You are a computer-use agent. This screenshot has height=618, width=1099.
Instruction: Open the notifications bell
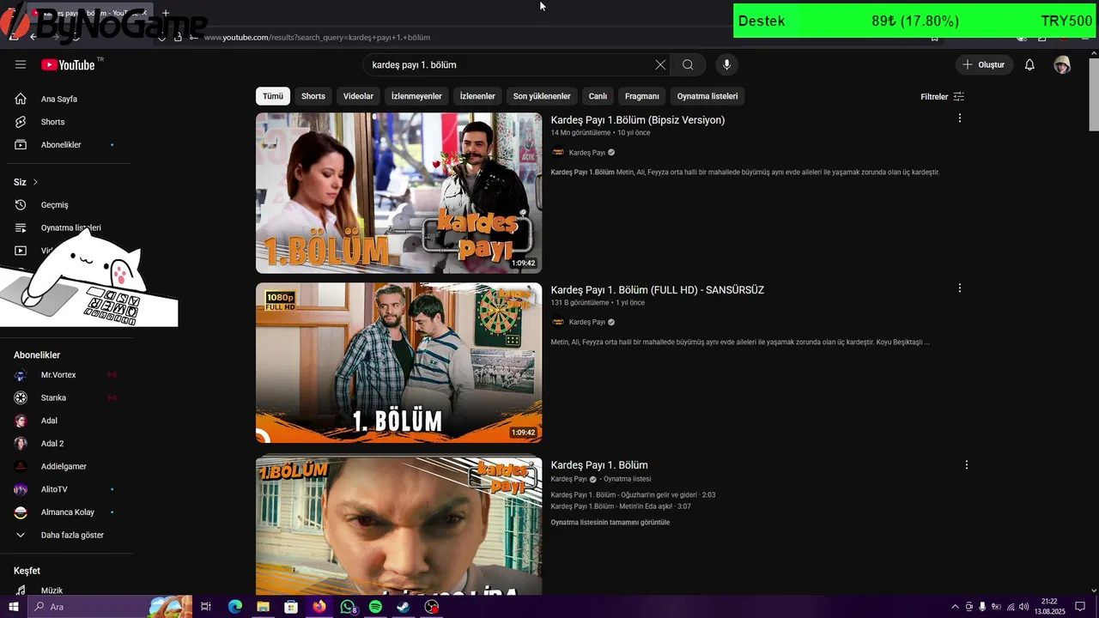(x=1029, y=64)
